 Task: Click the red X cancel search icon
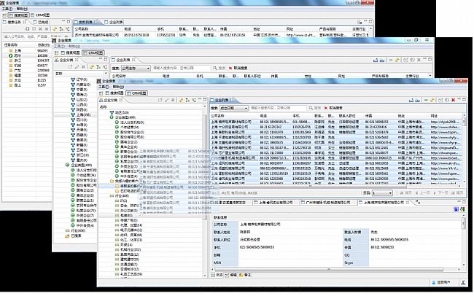[x=325, y=107]
